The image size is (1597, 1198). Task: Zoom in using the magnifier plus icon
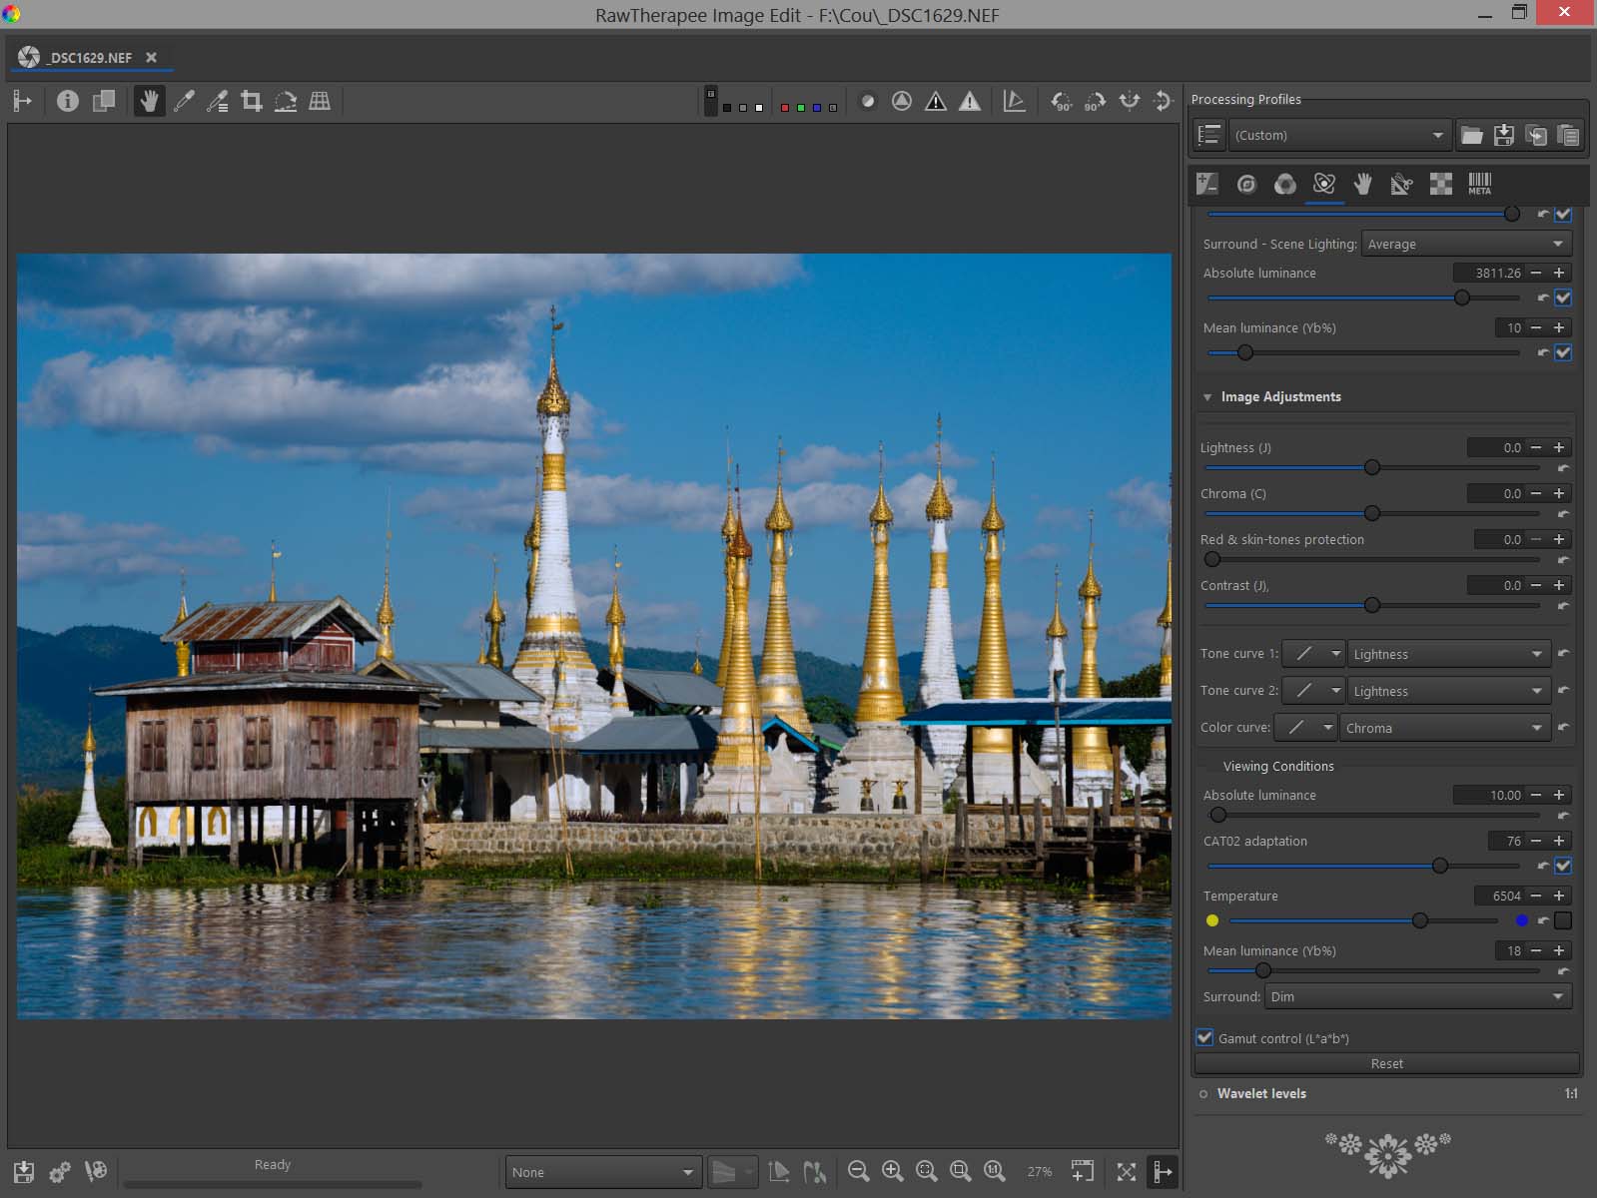892,1171
